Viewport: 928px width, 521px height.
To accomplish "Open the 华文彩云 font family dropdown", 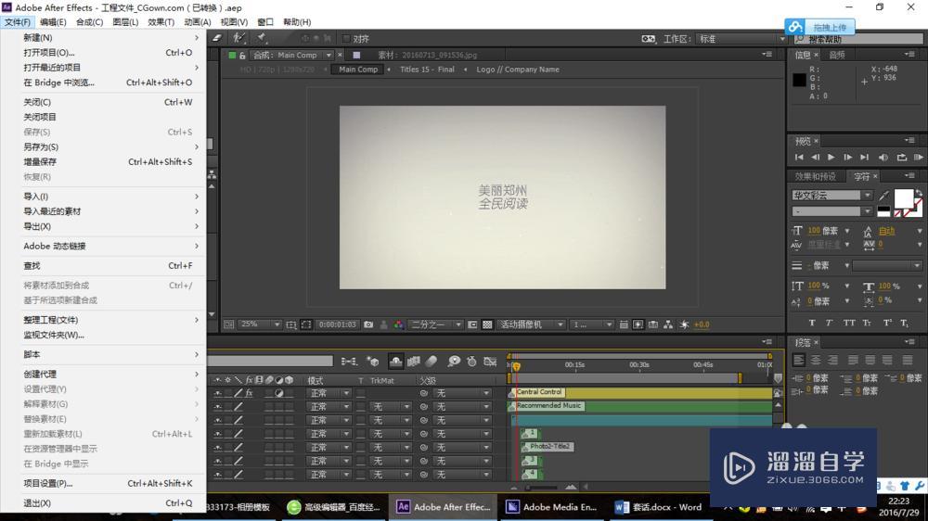I will [831, 196].
